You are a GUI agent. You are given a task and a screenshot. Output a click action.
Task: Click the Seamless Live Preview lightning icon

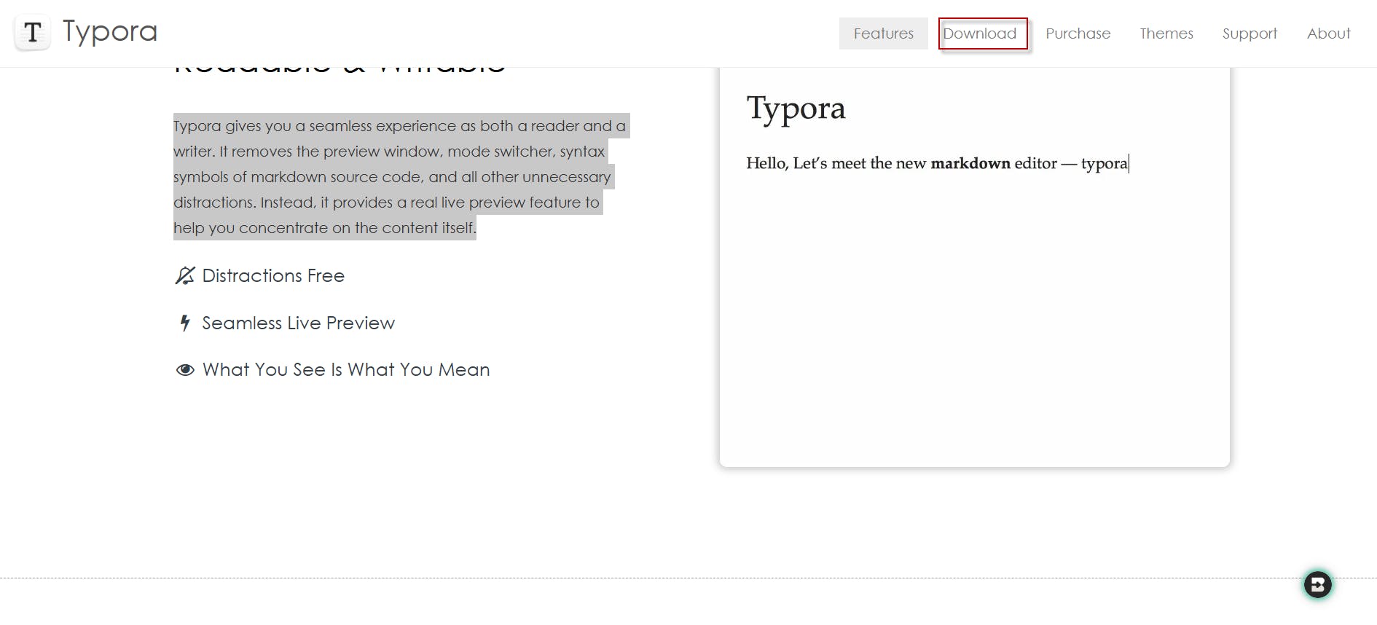pos(185,323)
